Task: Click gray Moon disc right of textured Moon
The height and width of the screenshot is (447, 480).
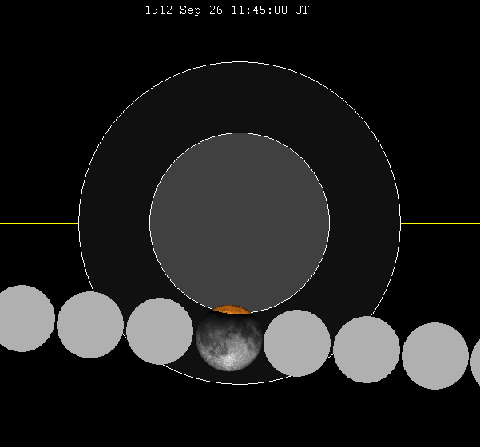Action: pos(297,343)
